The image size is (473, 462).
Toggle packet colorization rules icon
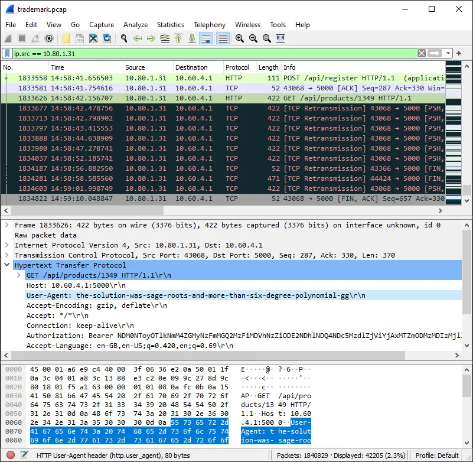tap(223, 38)
